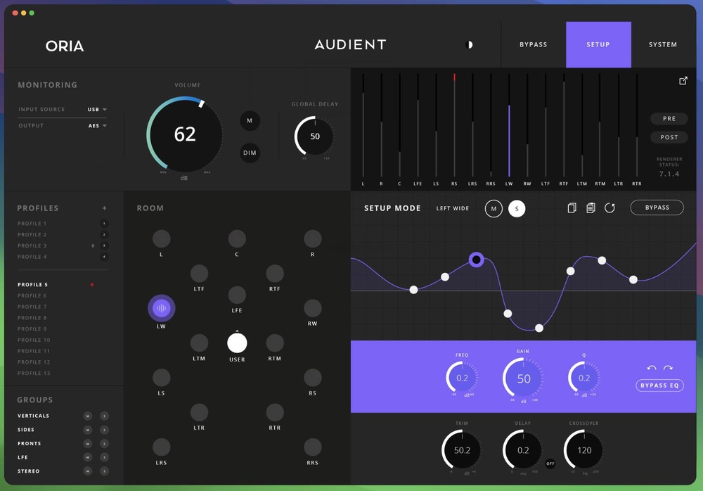Add a new profile with plus icon
Screen dimensions: 703x491
105,208
